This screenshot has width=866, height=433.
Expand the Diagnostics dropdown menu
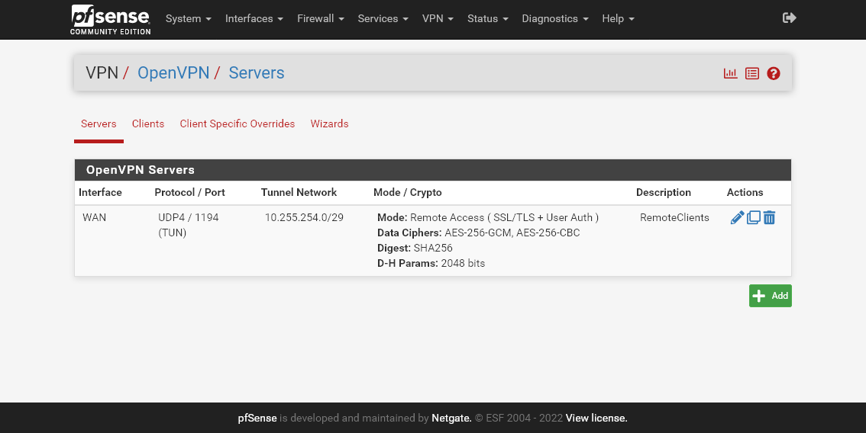[x=554, y=18]
